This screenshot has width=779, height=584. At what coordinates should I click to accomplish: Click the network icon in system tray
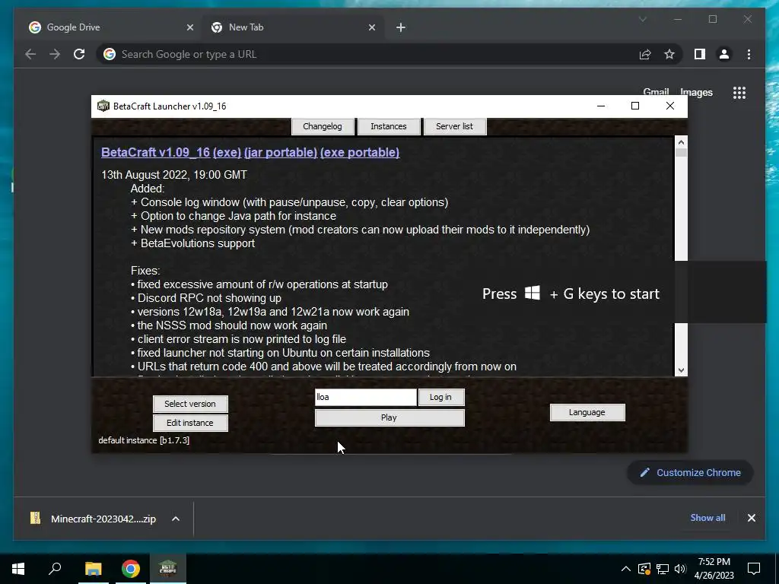tap(663, 569)
